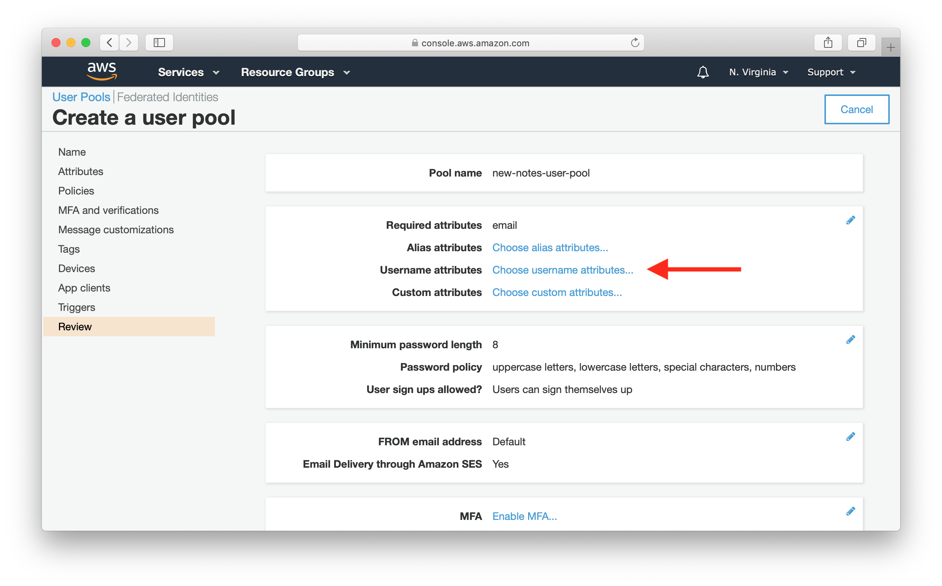Click the Support dropdown menu
Image resolution: width=942 pixels, height=586 pixels.
(x=831, y=72)
